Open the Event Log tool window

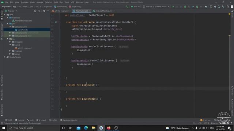[x=205, y=120]
